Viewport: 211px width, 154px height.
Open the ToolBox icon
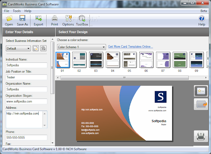tap(82, 18)
